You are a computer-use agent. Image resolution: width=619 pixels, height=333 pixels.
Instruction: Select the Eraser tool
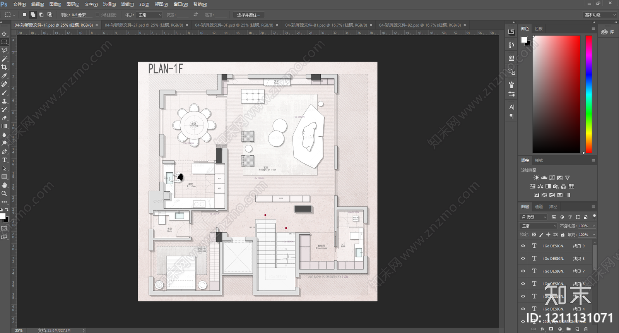4,118
